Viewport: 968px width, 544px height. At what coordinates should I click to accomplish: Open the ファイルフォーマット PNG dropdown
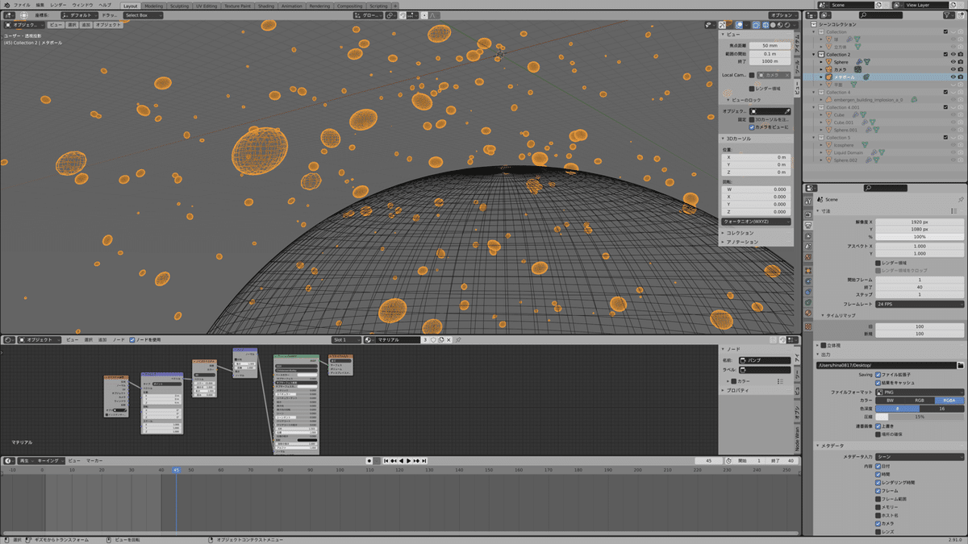point(919,392)
